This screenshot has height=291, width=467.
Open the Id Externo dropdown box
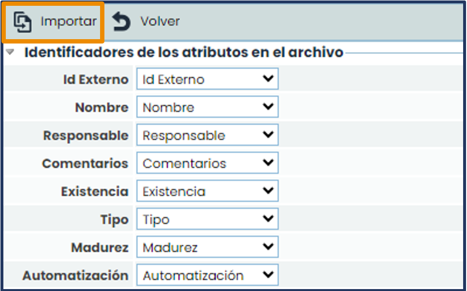point(207,79)
